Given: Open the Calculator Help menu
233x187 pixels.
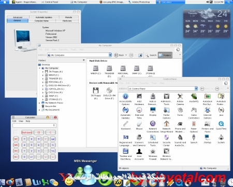Looking at the screenshot, I should (28, 121).
